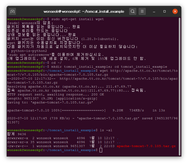Image resolution: width=188 pixels, height=164 pixels.
Task: Click the 'ls -al' command
Action: click(x=106, y=130)
